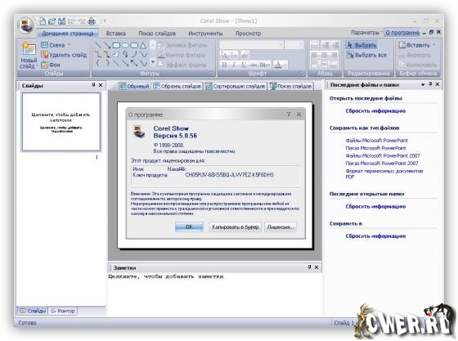Select the ellipse shape in Фигуры gallery

(x=125, y=45)
